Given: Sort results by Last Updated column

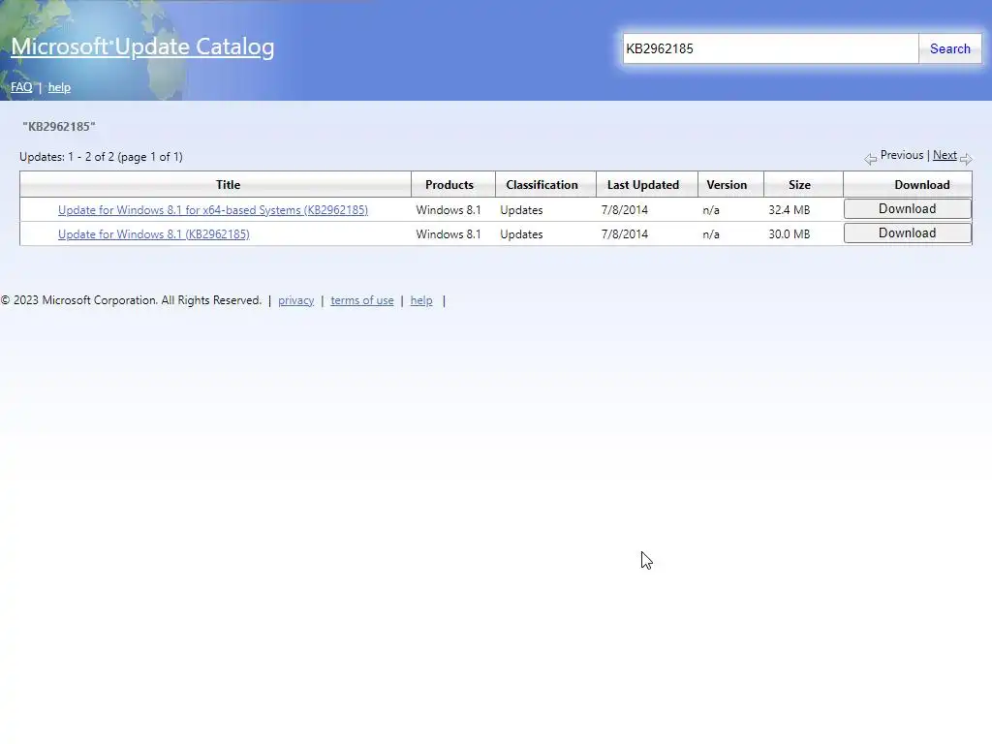Looking at the screenshot, I should [x=643, y=185].
